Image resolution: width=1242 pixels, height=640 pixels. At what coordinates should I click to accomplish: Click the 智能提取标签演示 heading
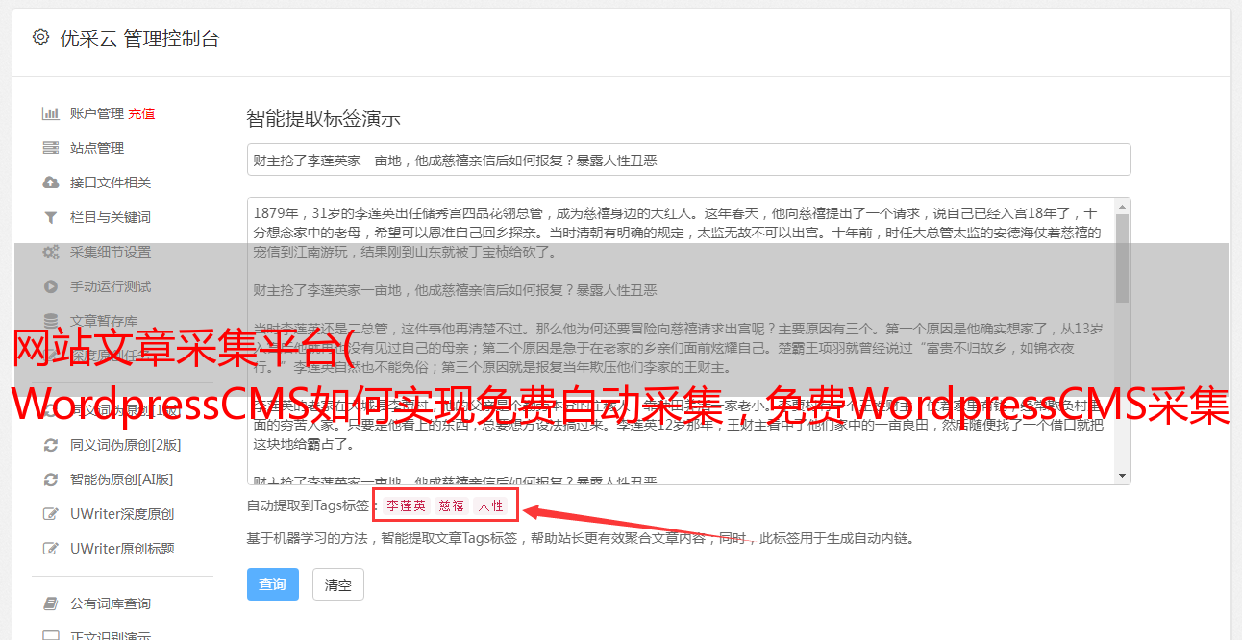tap(323, 119)
